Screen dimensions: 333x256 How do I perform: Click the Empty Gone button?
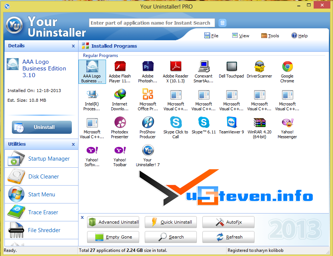(113, 237)
